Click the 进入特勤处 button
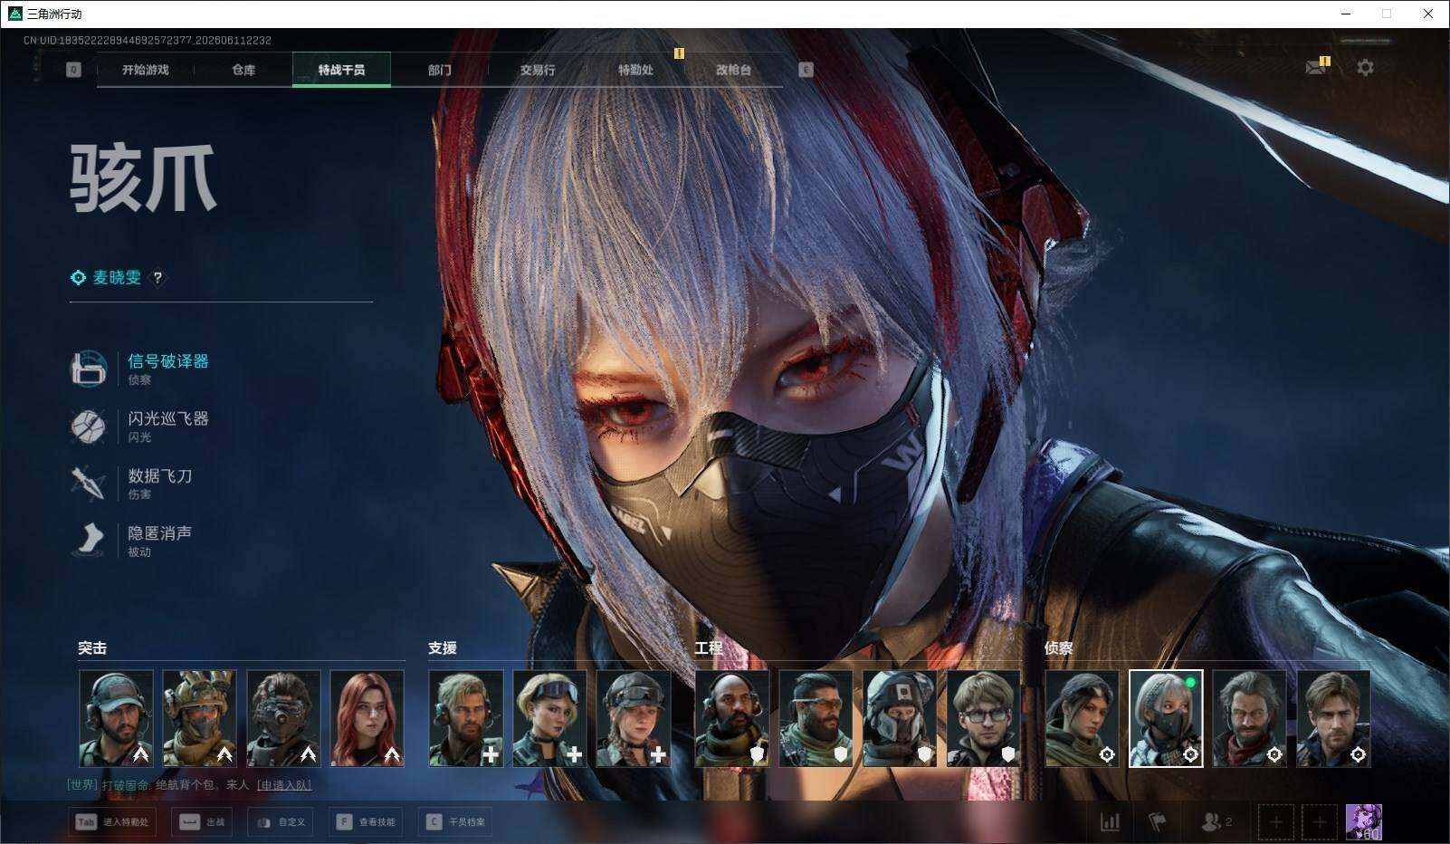The image size is (1450, 844). pos(112,822)
